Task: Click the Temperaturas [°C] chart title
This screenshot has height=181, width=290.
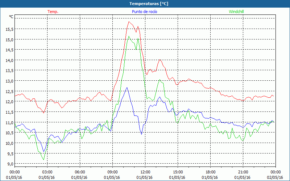Action: click(149, 4)
